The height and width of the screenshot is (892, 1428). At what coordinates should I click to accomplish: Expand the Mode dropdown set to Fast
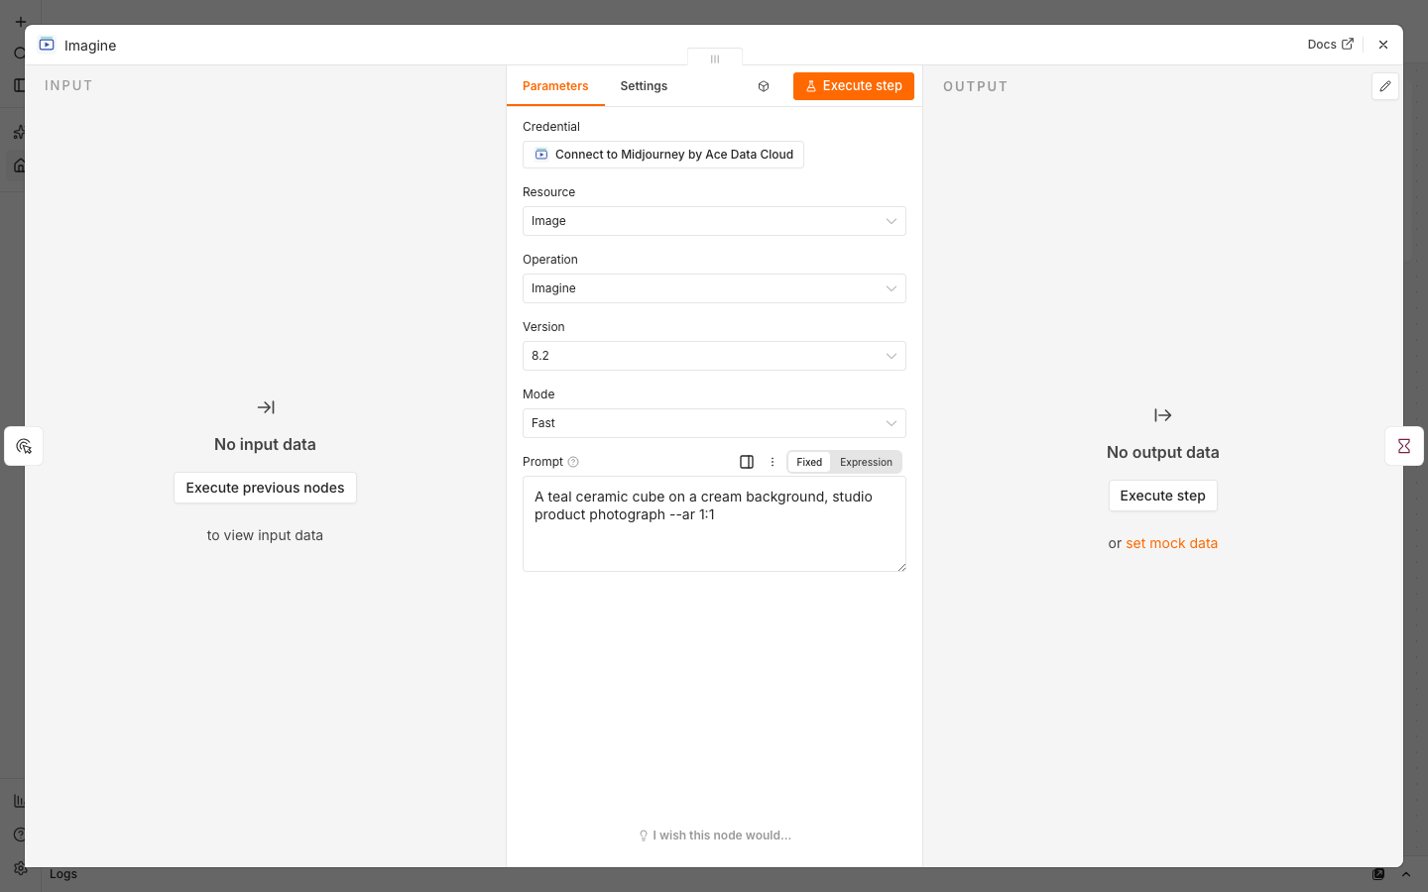point(714,423)
